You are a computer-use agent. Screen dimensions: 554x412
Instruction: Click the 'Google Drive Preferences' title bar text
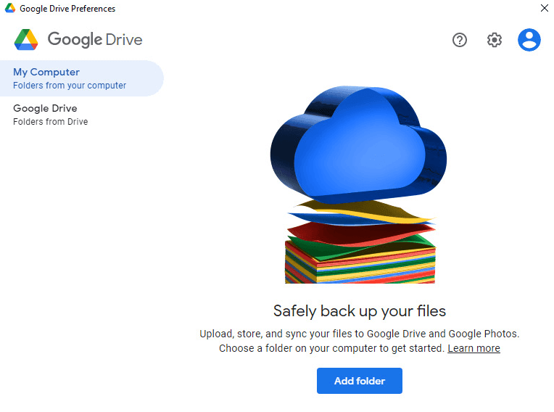(67, 9)
